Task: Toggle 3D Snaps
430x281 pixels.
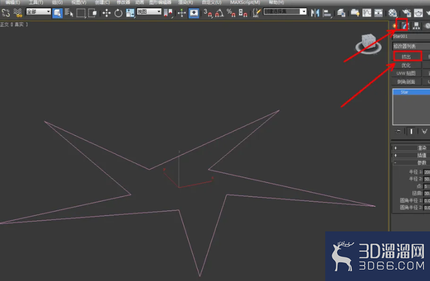Action: [x=208, y=13]
